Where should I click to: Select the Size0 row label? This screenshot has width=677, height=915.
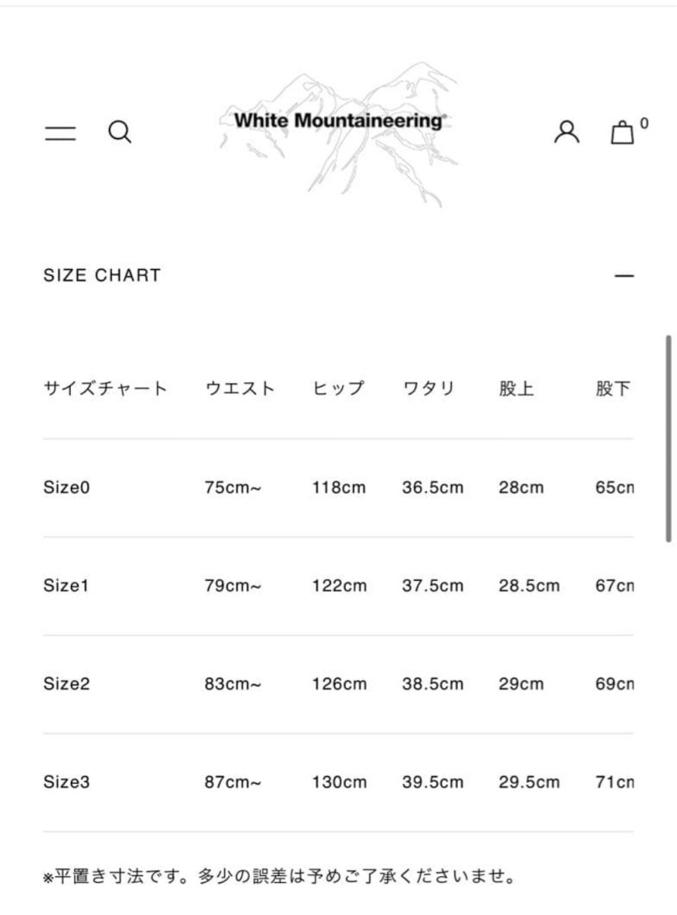point(66,487)
